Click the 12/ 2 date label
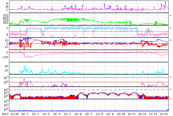Screen dimensions: 173x116 click(35, 114)
